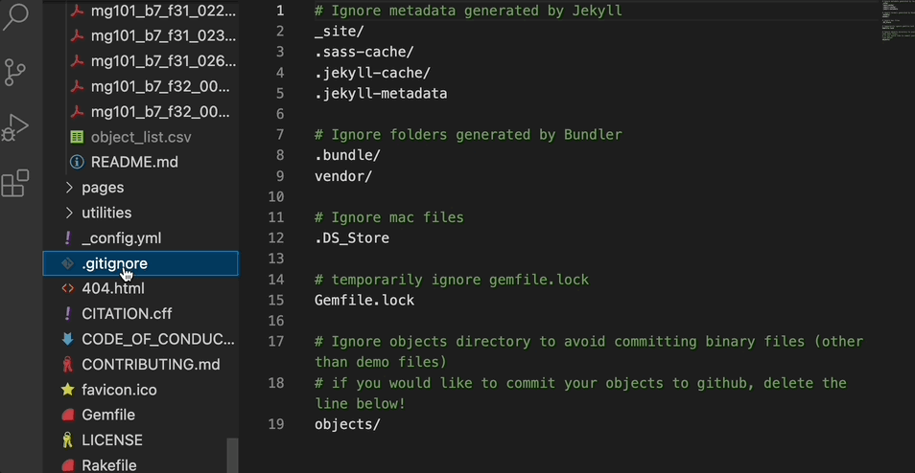Viewport: 915px width, 473px height.
Task: Click the exclamation icon of _config.yml
Action: (68, 237)
